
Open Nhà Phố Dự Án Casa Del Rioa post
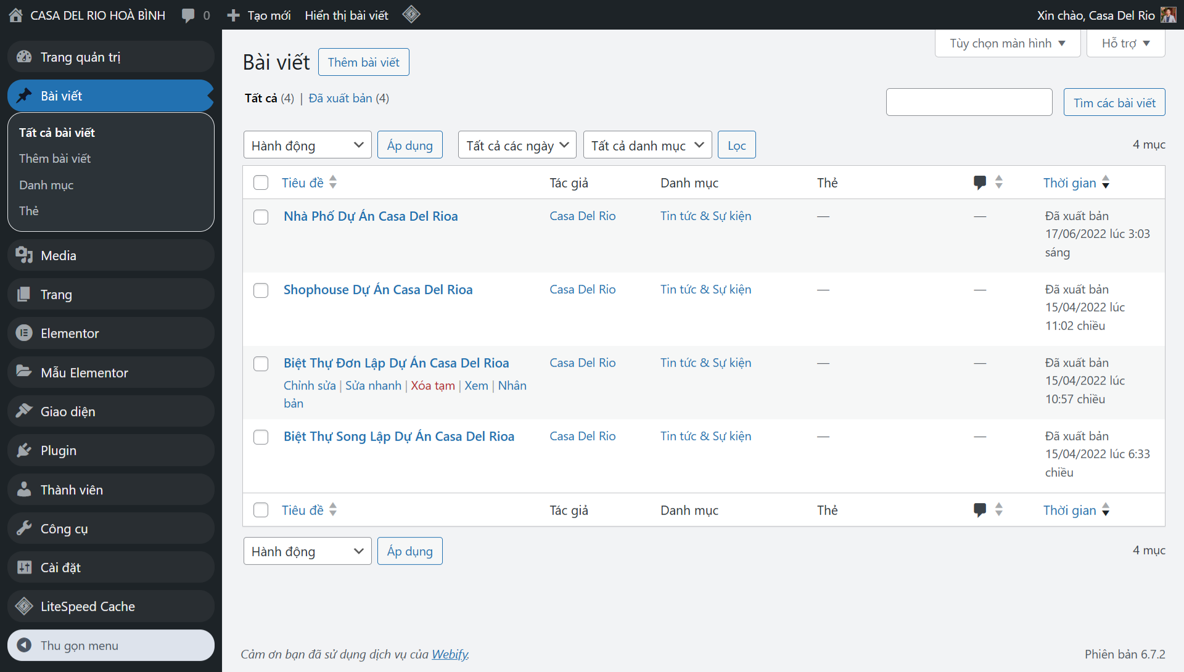371,216
